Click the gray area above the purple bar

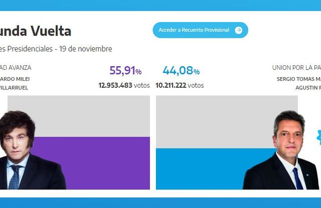pyautogui.click(x=79, y=115)
